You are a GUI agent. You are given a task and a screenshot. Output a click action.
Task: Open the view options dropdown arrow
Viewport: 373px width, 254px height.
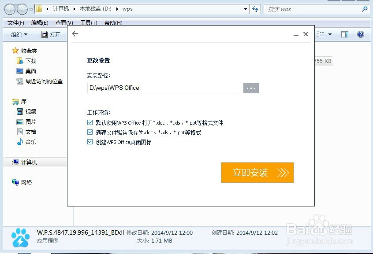point(330,34)
